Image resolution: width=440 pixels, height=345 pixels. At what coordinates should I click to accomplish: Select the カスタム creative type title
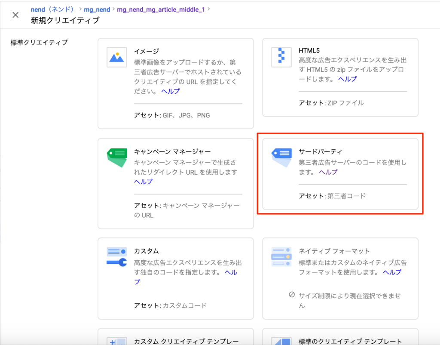147,251
